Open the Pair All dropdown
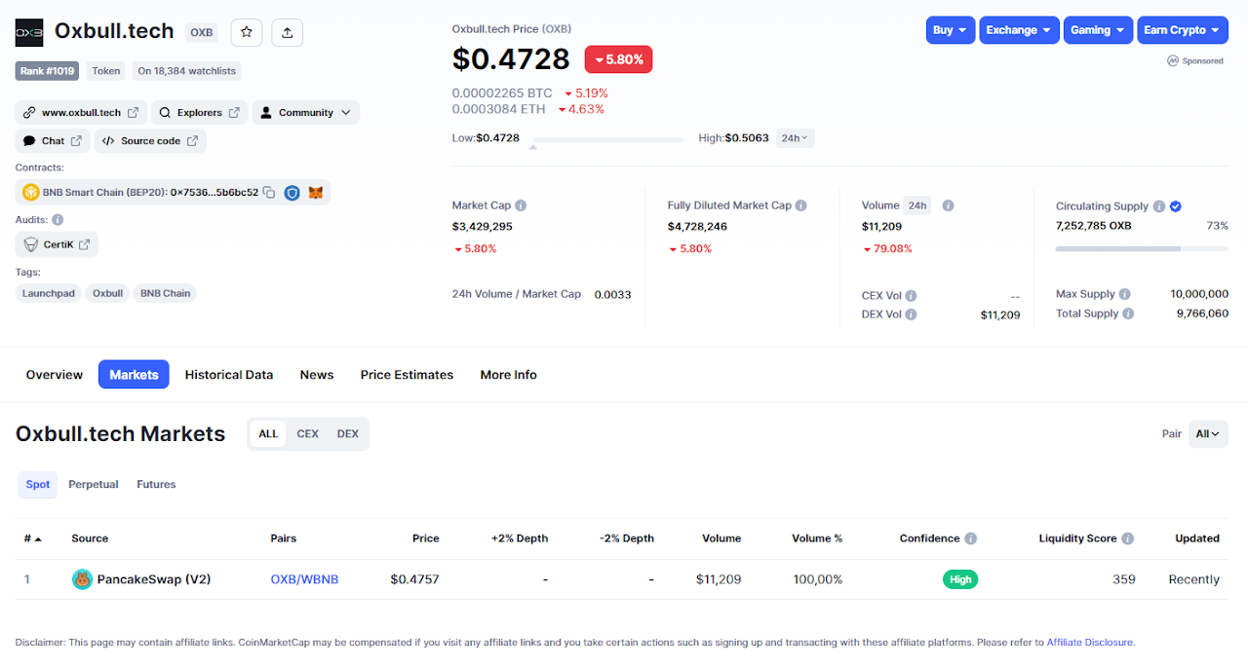Image resolution: width=1248 pixels, height=667 pixels. point(1208,434)
